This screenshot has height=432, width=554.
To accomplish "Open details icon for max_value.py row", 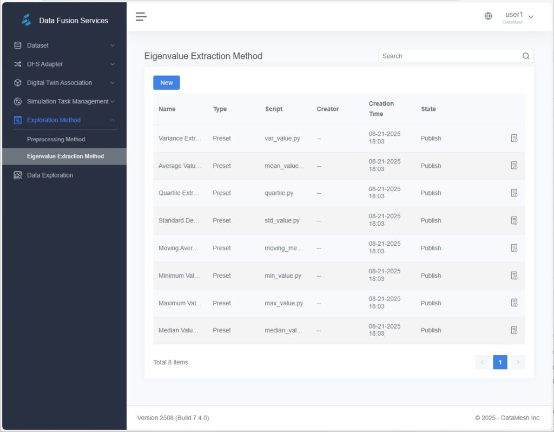I will pyautogui.click(x=514, y=303).
